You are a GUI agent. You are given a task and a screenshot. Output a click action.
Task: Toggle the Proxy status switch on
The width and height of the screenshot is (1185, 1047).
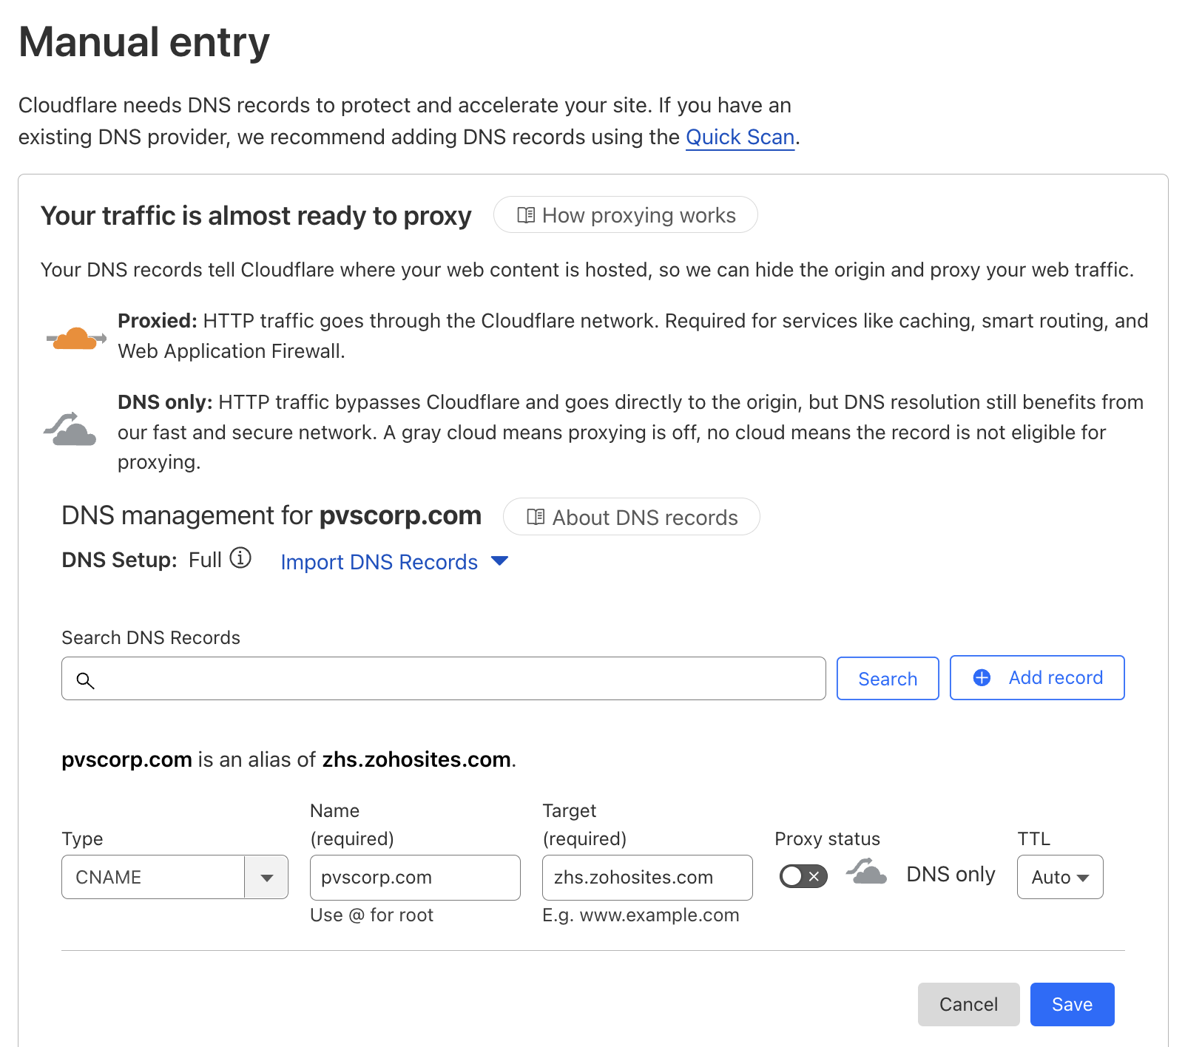coord(803,876)
